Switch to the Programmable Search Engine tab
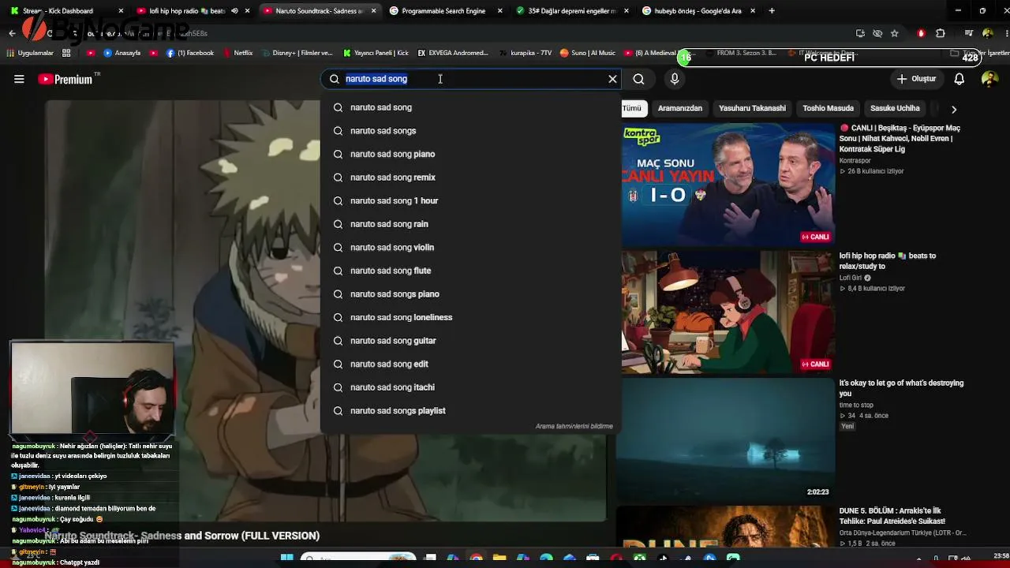The image size is (1010, 568). (x=447, y=11)
